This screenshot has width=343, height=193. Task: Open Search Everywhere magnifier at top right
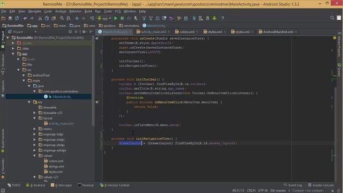332,18
